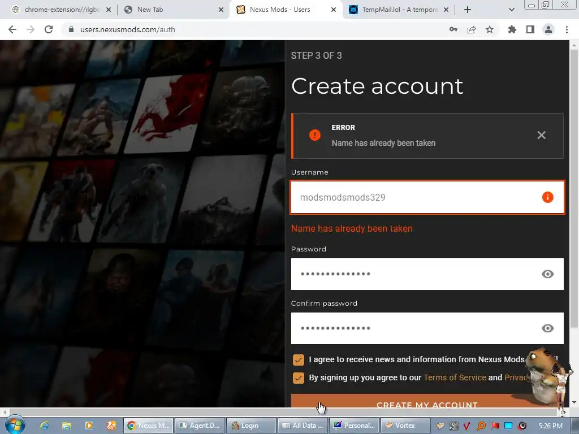Switch to the Login taskbar window
Screen dimensions: 579x434
[x=251, y=426]
